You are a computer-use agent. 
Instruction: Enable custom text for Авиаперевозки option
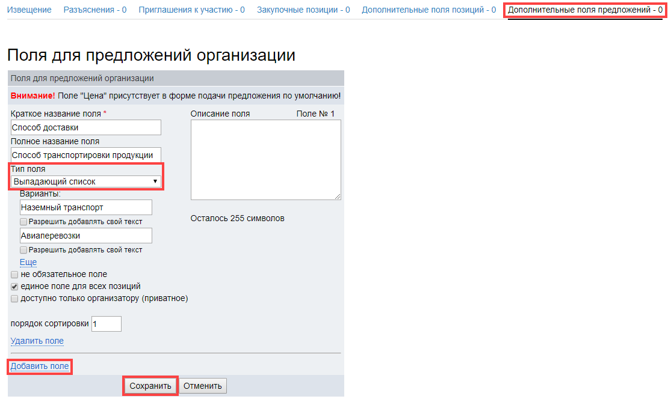[x=23, y=251]
